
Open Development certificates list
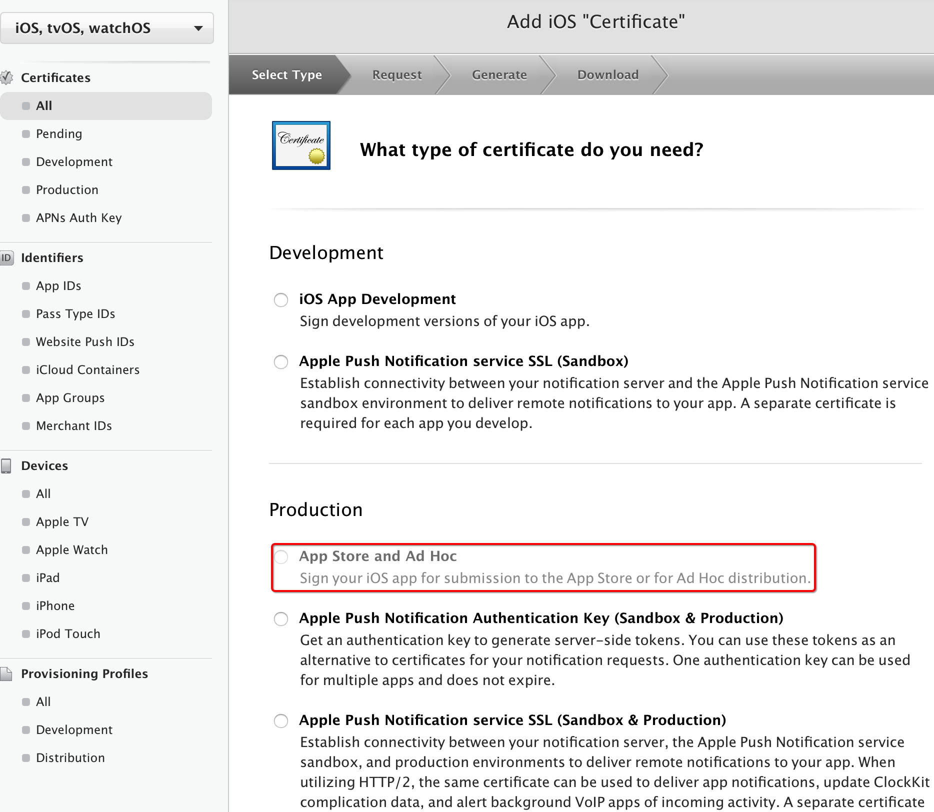[x=74, y=161]
